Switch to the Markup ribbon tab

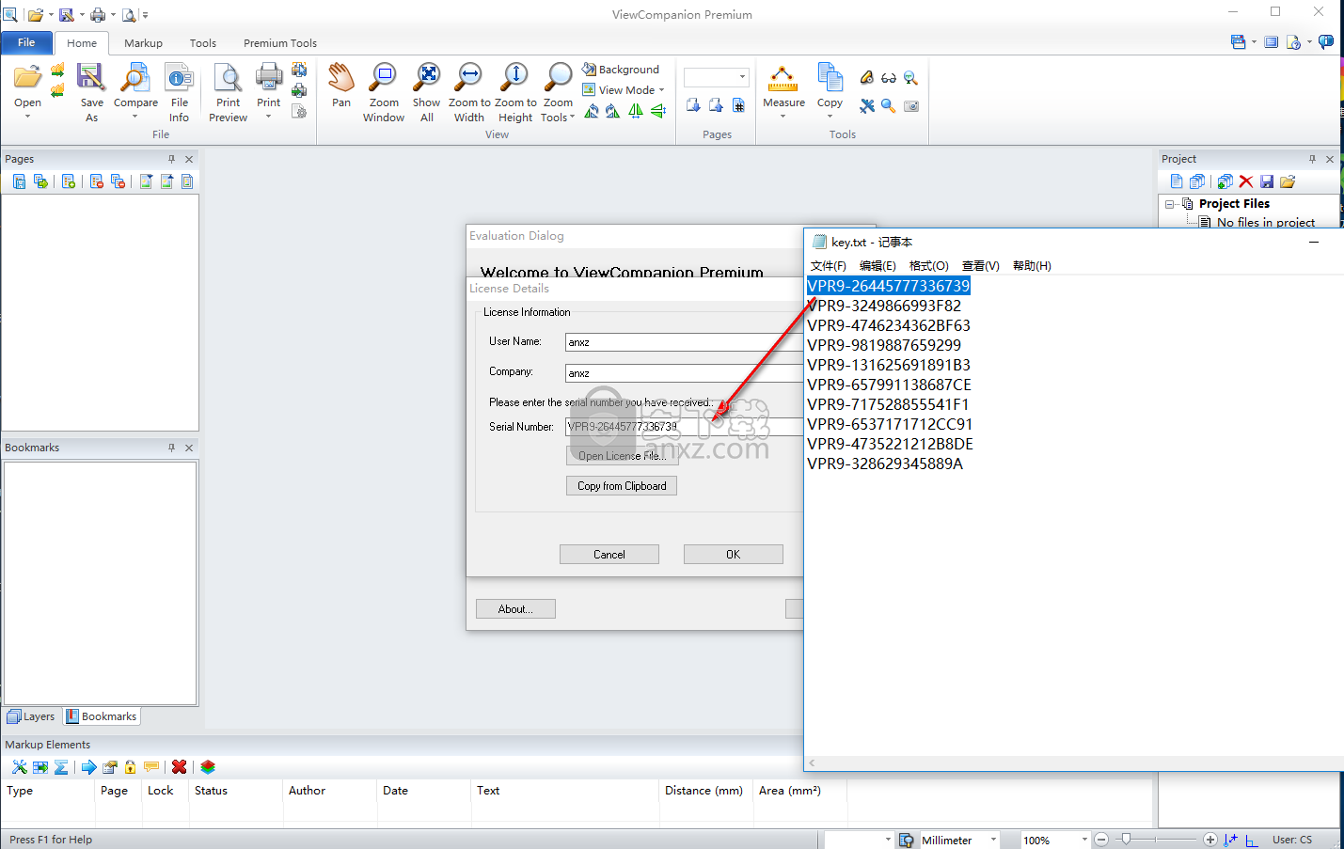pyautogui.click(x=143, y=43)
